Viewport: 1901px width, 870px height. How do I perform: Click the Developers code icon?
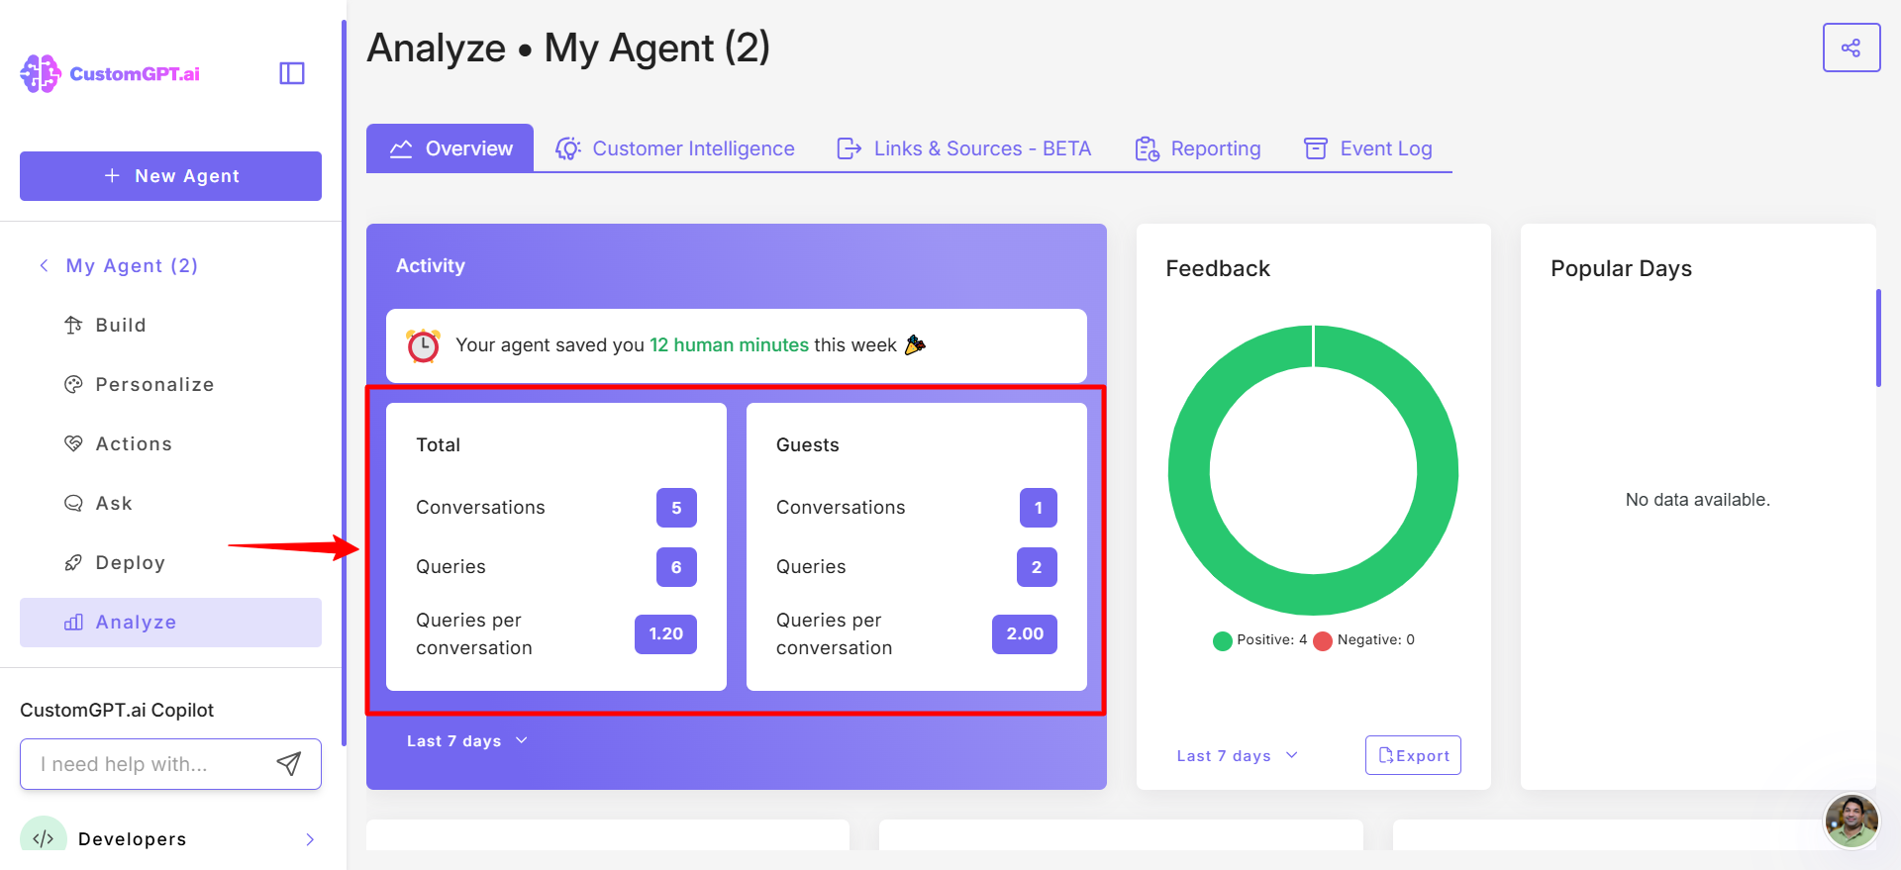pos(44,837)
